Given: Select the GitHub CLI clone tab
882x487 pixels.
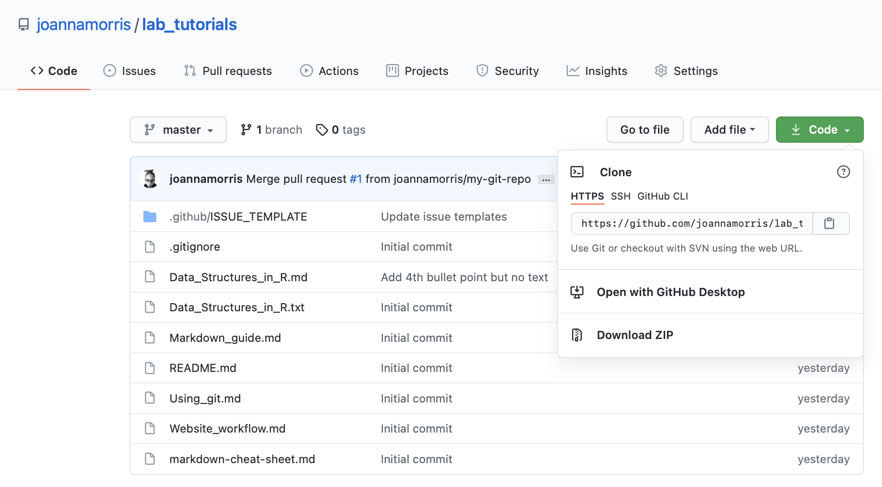Looking at the screenshot, I should 663,196.
